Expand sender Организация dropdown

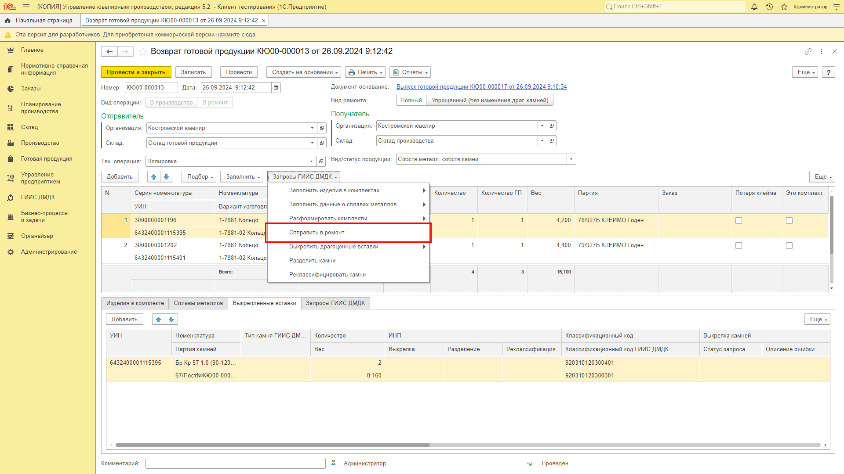click(312, 128)
